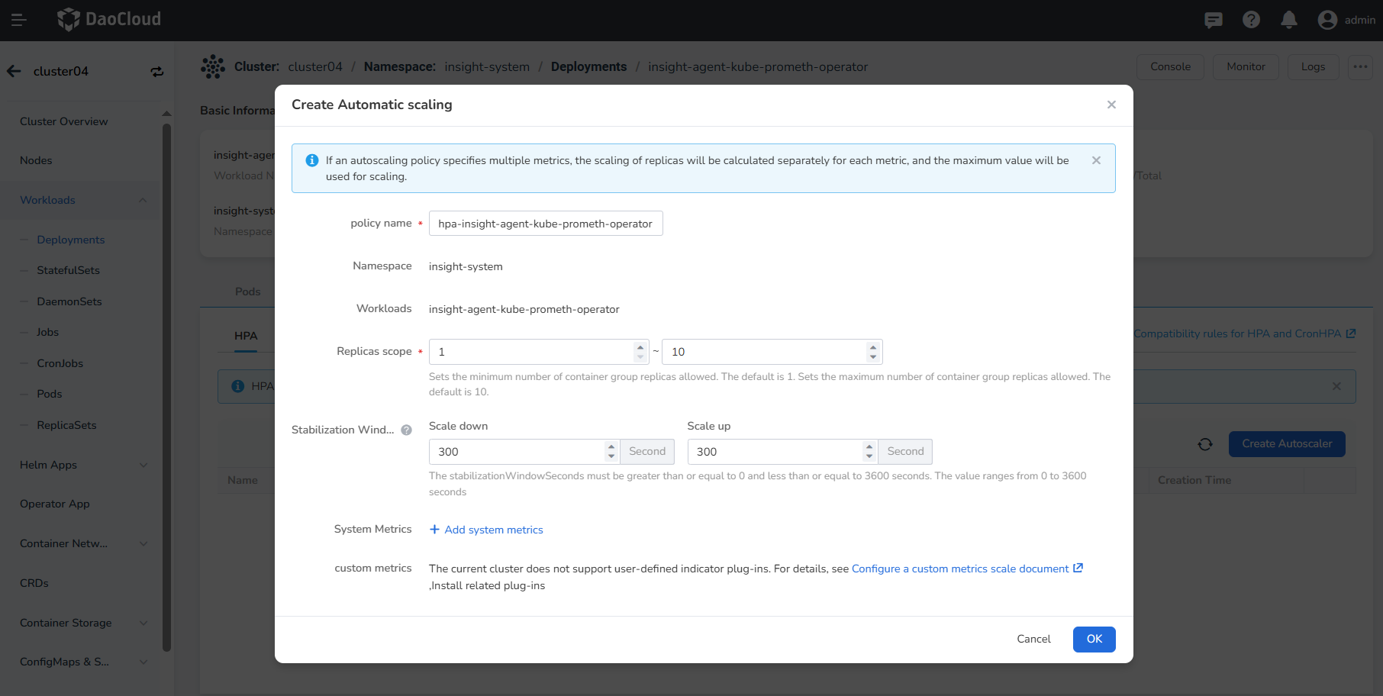Open the notifications bell icon
Viewport: 1383px width, 696px height.
click(x=1289, y=20)
